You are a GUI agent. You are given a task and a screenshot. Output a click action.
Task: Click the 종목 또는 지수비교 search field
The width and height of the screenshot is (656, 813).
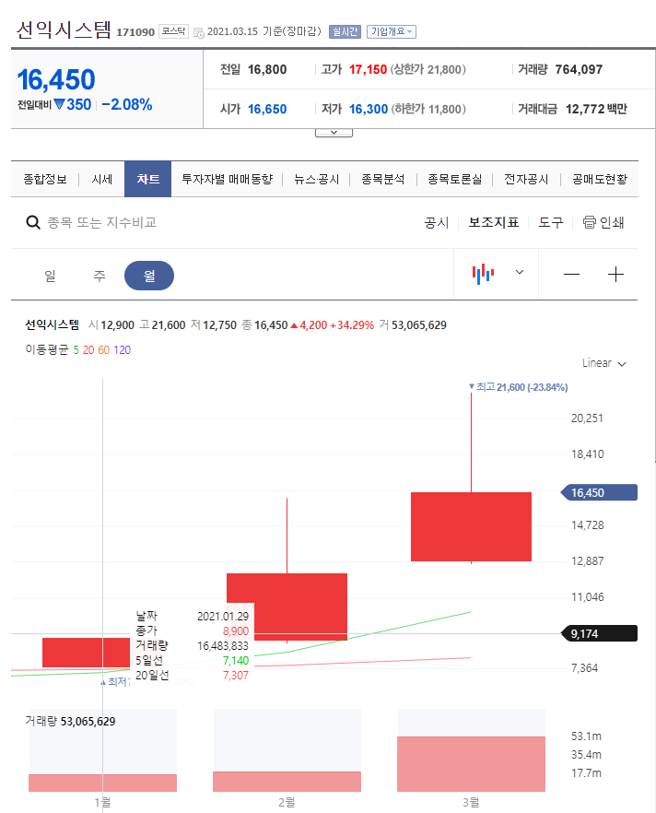102,222
